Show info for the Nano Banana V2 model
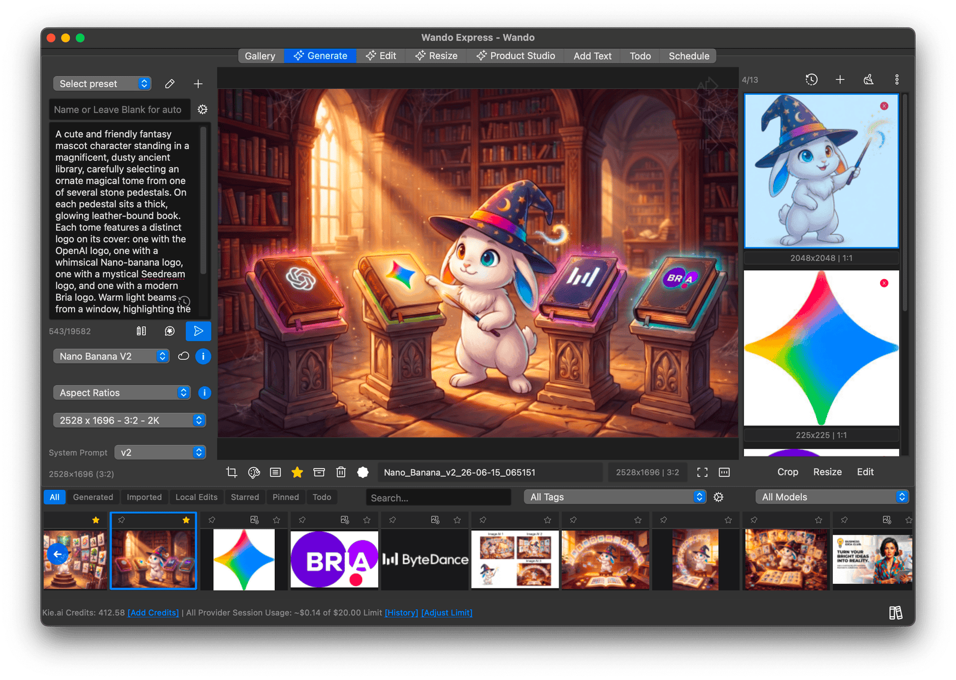This screenshot has height=680, width=956. (x=203, y=356)
